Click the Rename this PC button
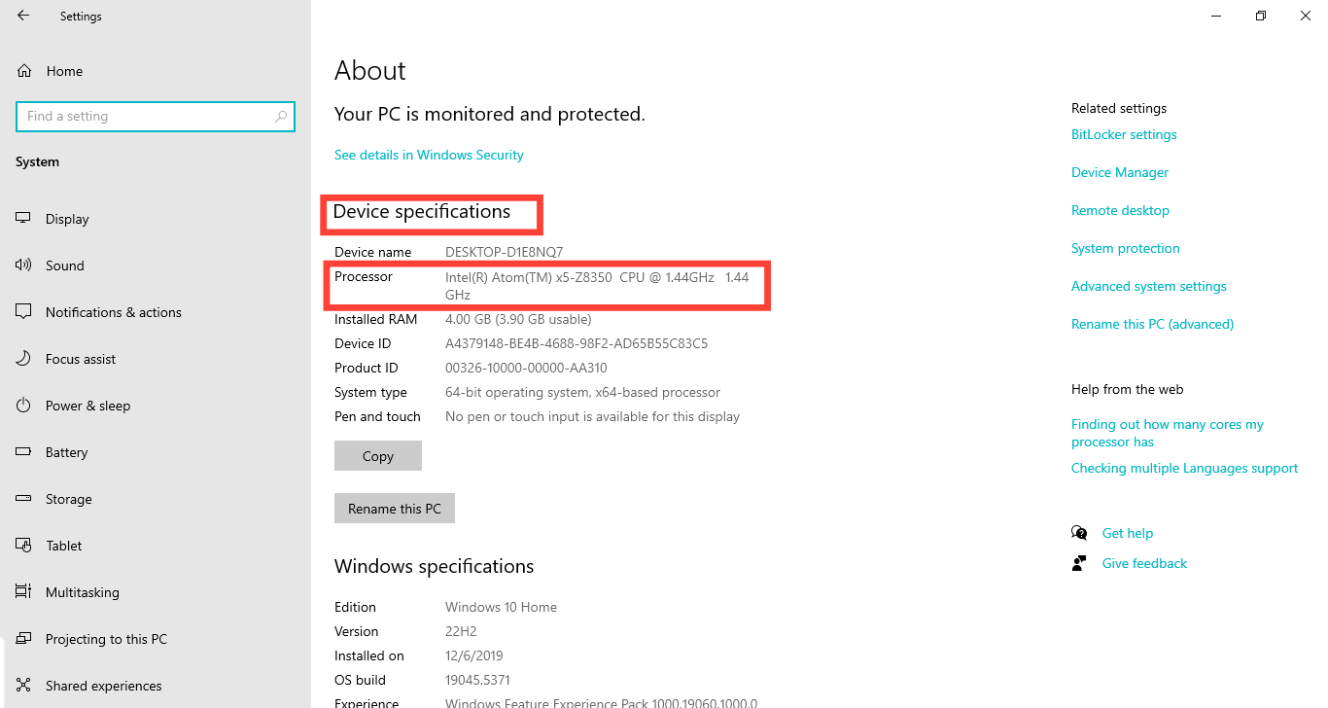 [395, 509]
